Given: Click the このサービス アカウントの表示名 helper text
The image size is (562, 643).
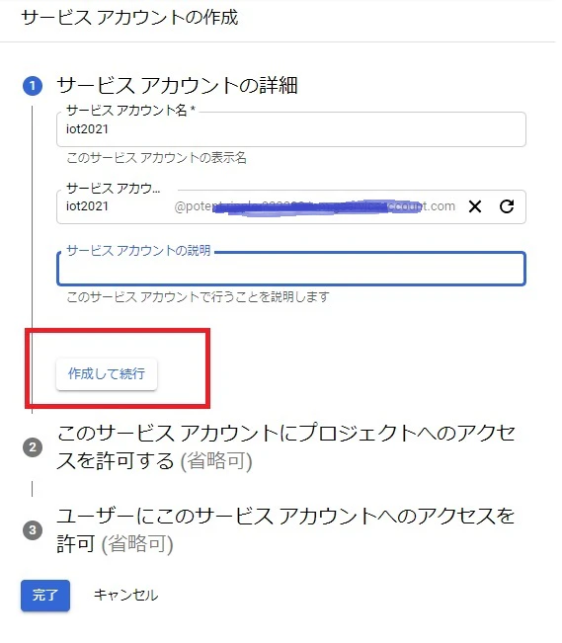Looking at the screenshot, I should click(156, 157).
